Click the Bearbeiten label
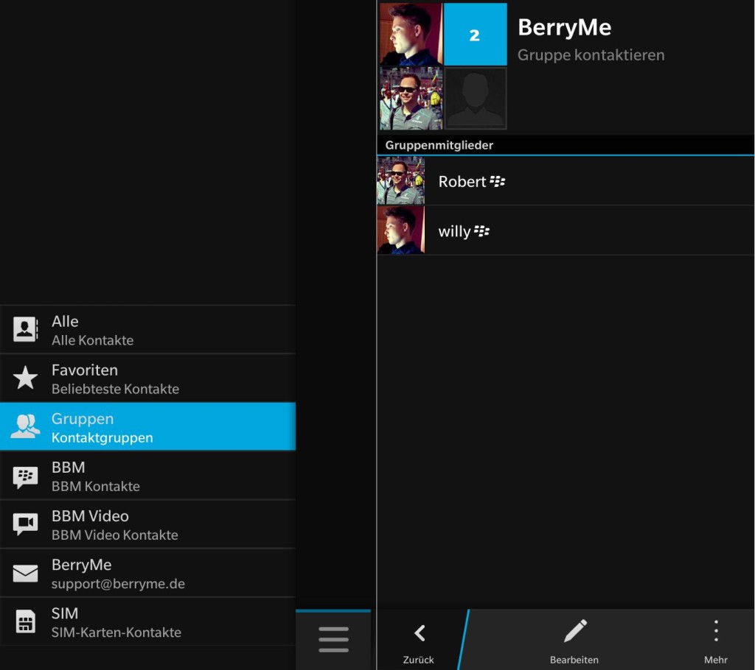This screenshot has width=755, height=670. 574,660
